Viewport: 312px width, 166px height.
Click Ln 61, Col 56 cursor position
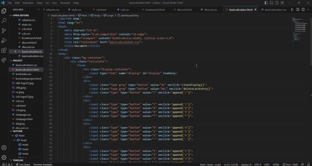coord(231,165)
